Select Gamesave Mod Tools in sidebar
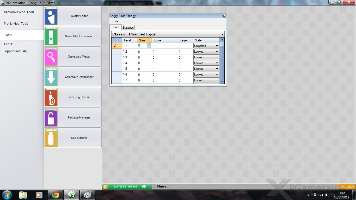 click(19, 12)
